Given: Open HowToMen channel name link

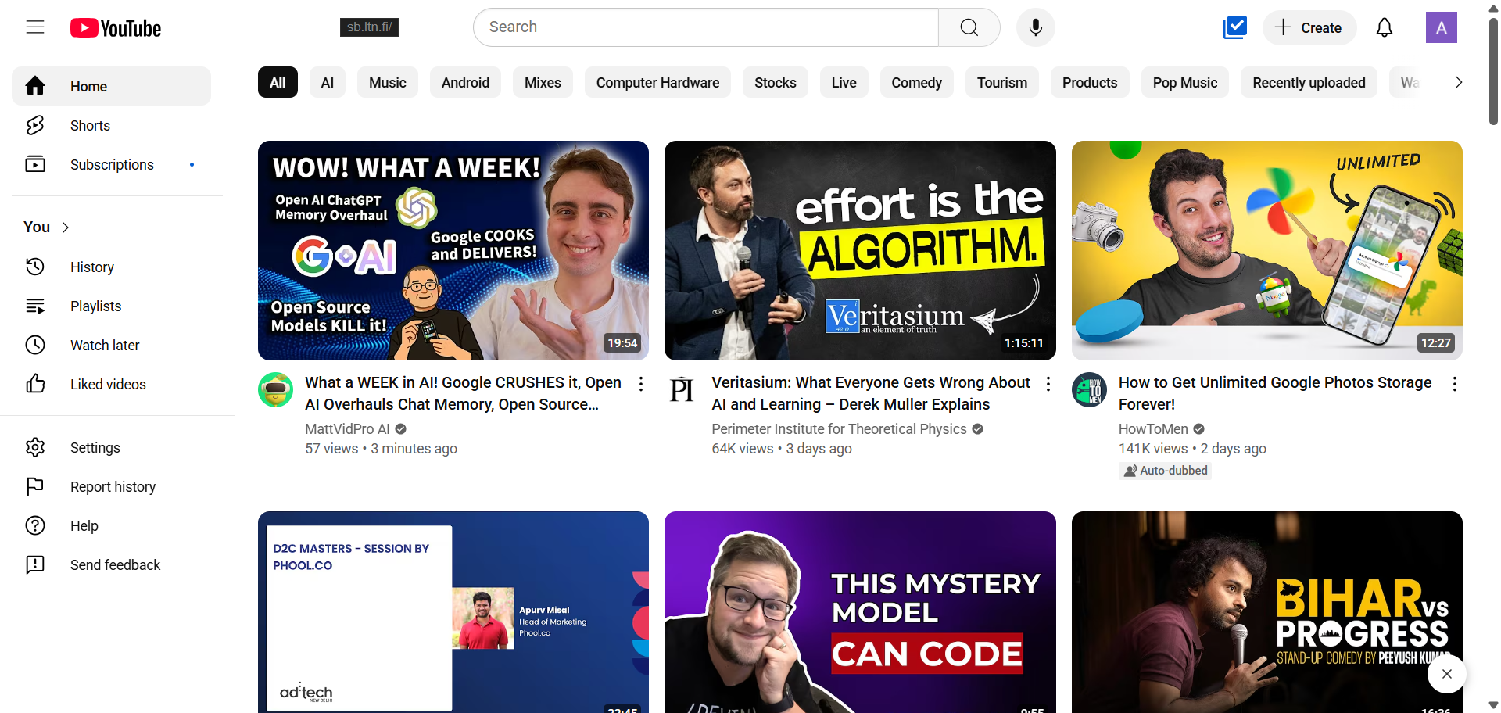Looking at the screenshot, I should click(1153, 429).
